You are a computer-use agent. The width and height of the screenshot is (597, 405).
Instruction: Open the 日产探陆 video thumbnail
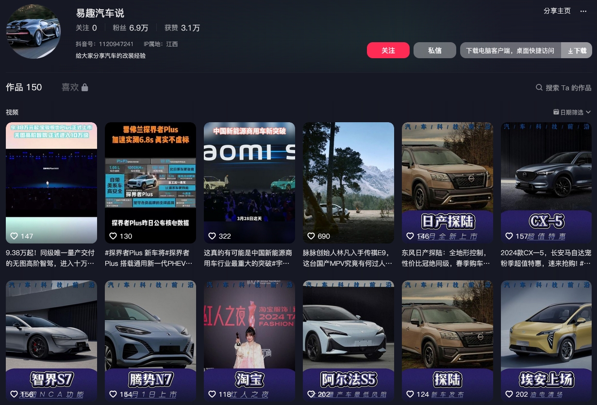pos(448,182)
